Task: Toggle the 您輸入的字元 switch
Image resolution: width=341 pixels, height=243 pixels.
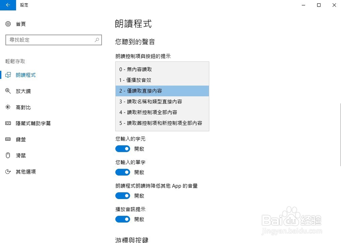Action: [123, 149]
